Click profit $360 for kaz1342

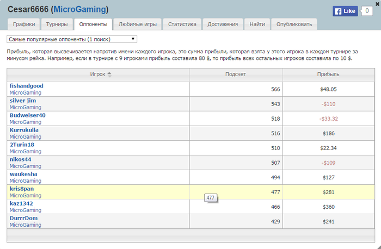coord(329,207)
